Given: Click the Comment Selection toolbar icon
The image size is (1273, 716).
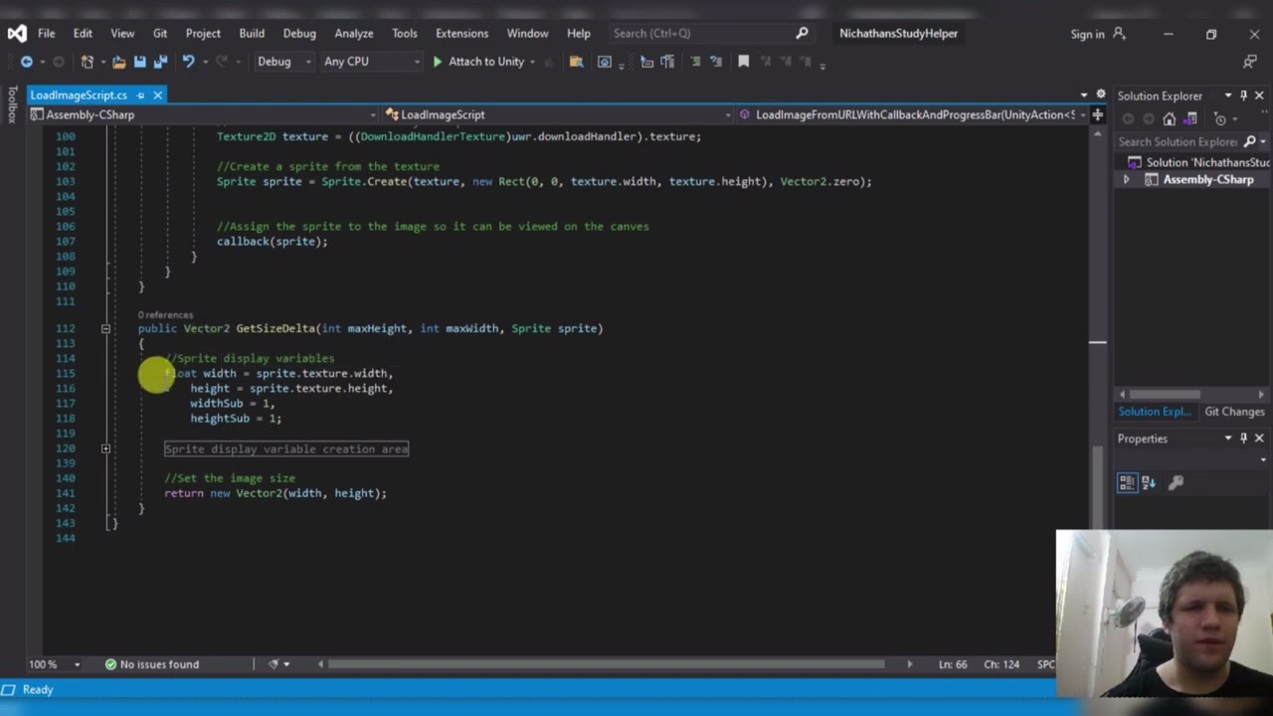Looking at the screenshot, I should (695, 62).
